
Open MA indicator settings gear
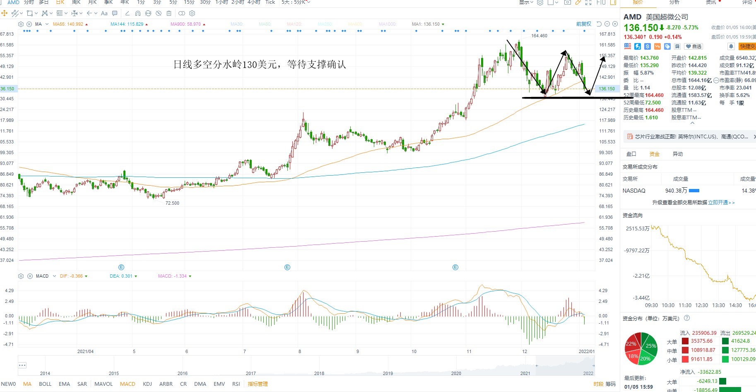tap(21, 24)
